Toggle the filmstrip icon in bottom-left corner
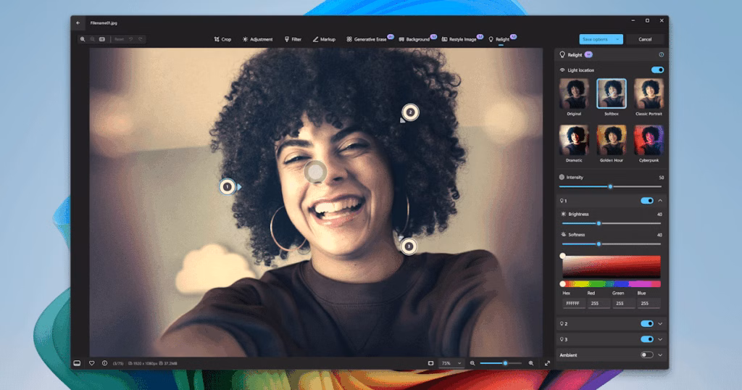The height and width of the screenshot is (390, 742). 77,362
